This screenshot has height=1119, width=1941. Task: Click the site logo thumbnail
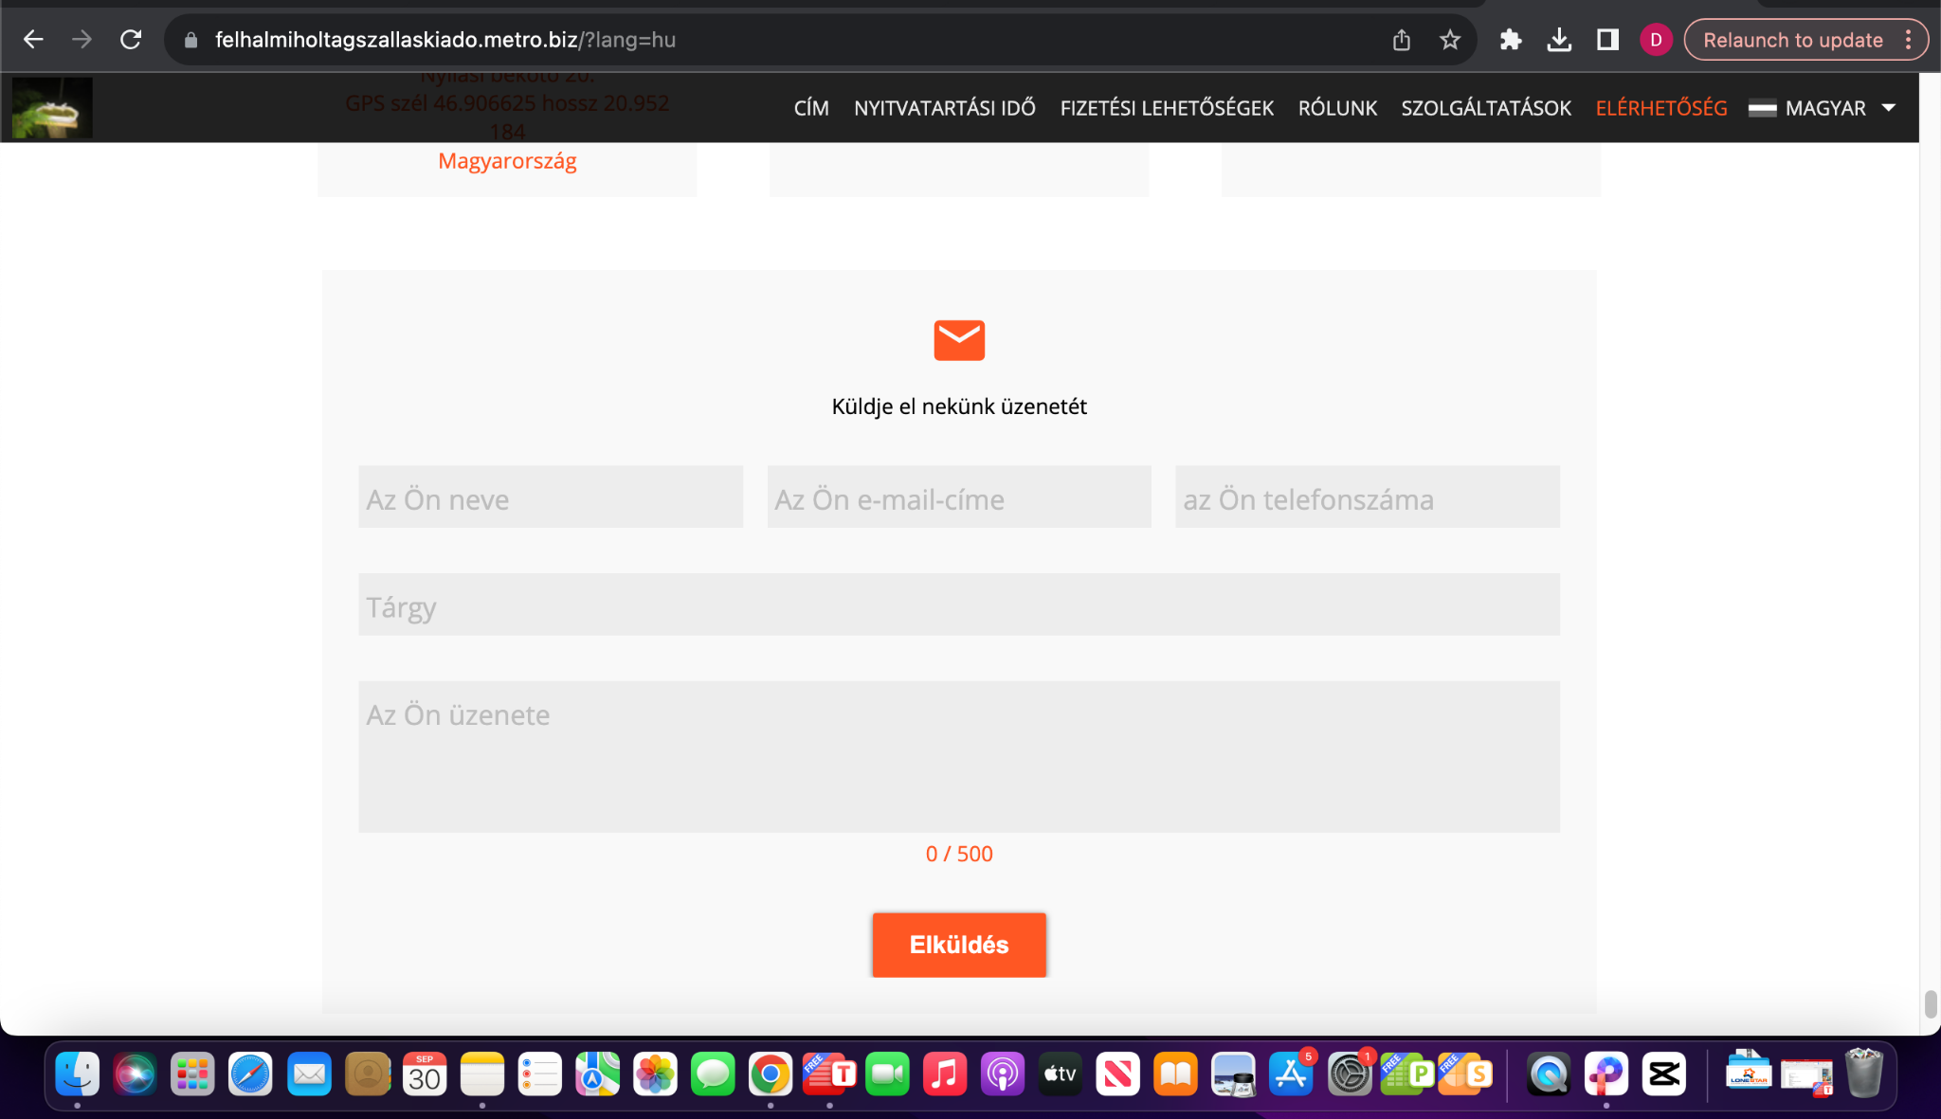pyautogui.click(x=52, y=108)
